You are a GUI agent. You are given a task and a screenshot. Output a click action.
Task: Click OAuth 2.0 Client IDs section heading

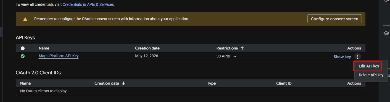[38, 73]
